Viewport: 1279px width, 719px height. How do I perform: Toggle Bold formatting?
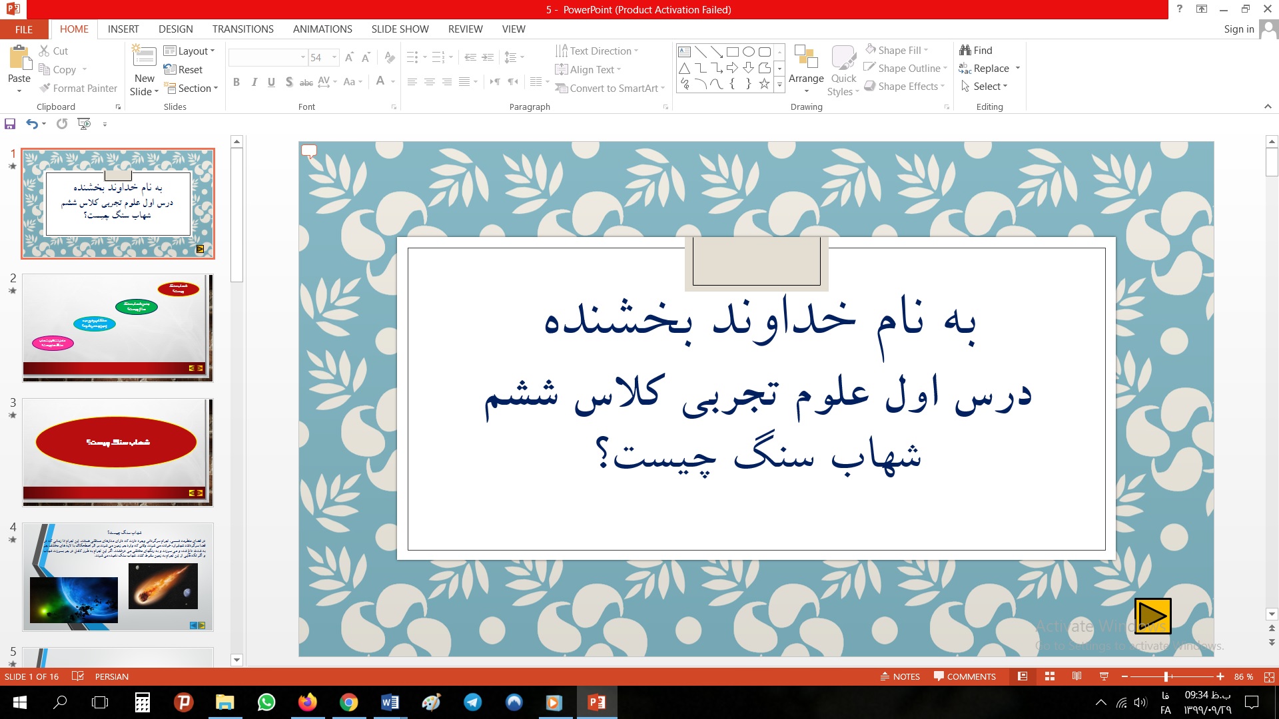tap(236, 82)
